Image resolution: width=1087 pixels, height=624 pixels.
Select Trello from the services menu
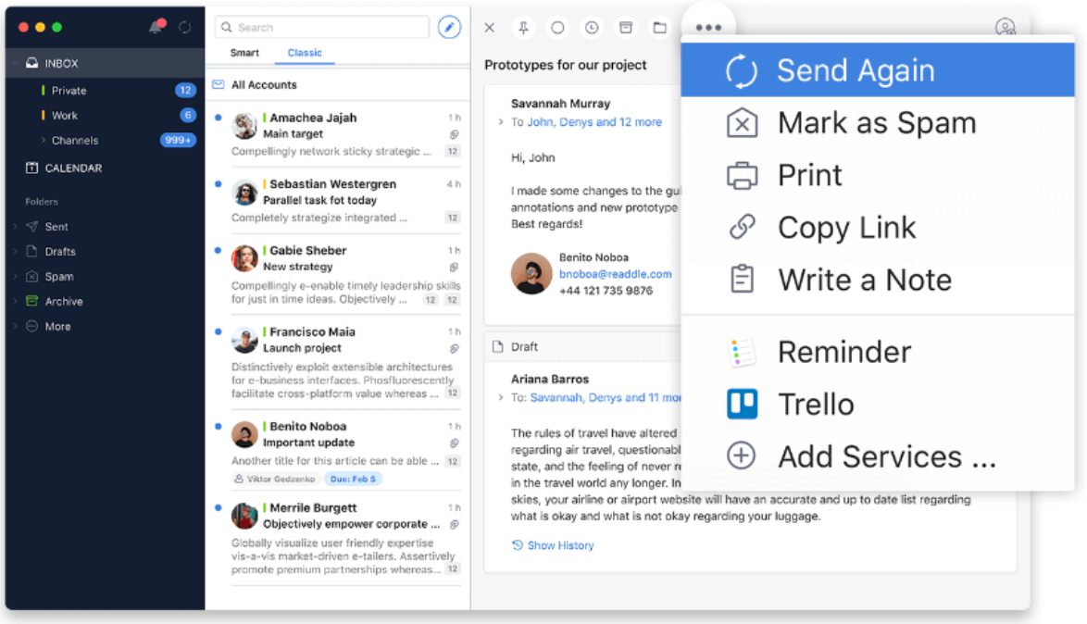coord(815,405)
